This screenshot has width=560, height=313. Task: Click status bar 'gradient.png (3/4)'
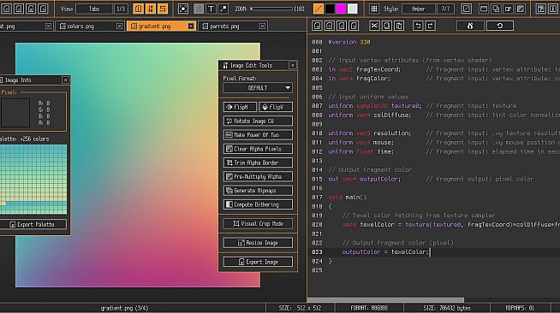pos(124,308)
